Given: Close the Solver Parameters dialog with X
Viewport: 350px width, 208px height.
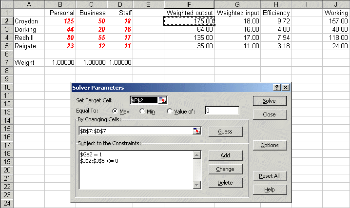Looking at the screenshot, I should pos(285,88).
